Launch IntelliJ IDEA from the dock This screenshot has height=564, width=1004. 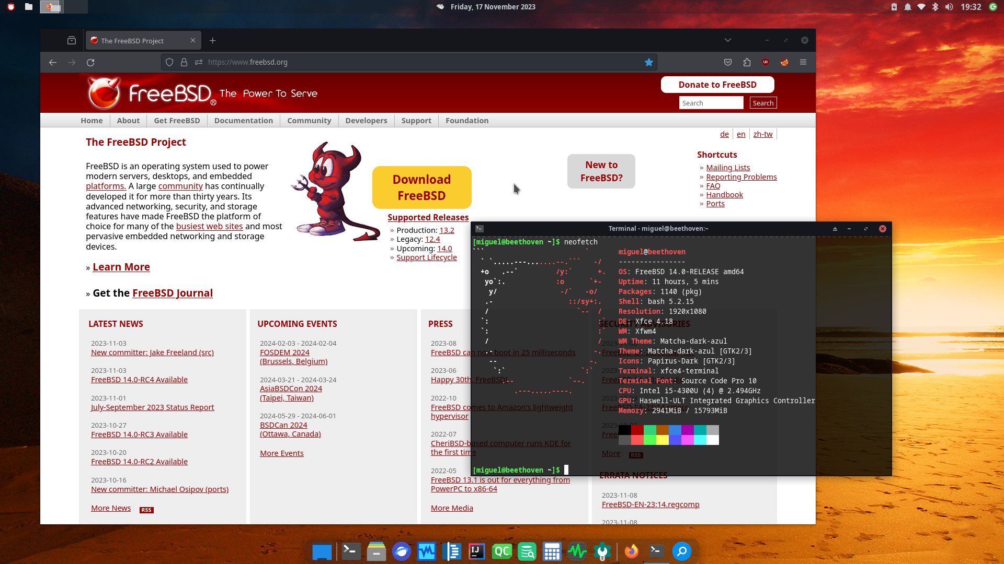pyautogui.click(x=476, y=551)
